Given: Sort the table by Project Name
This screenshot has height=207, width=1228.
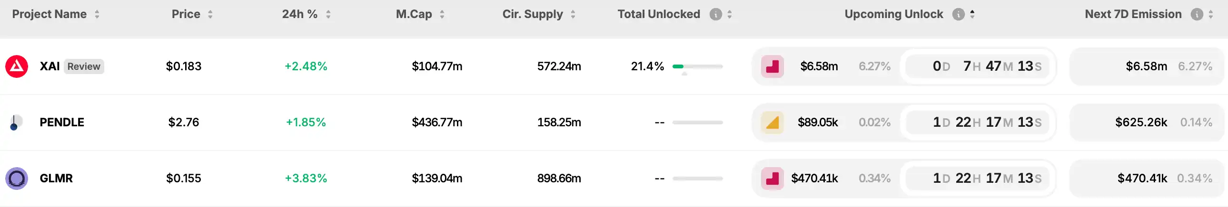Looking at the screenshot, I should [x=97, y=14].
